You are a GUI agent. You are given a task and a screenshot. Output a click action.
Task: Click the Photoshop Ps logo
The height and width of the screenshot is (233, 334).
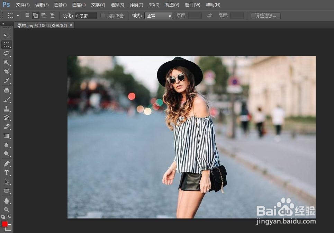(x=6, y=4)
